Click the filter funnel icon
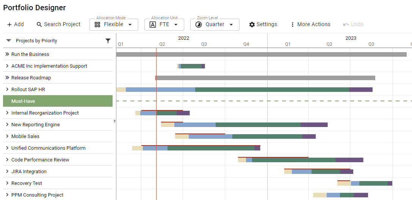 point(108,41)
